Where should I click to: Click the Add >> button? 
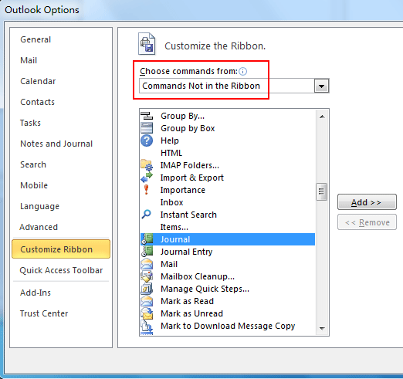pos(367,202)
